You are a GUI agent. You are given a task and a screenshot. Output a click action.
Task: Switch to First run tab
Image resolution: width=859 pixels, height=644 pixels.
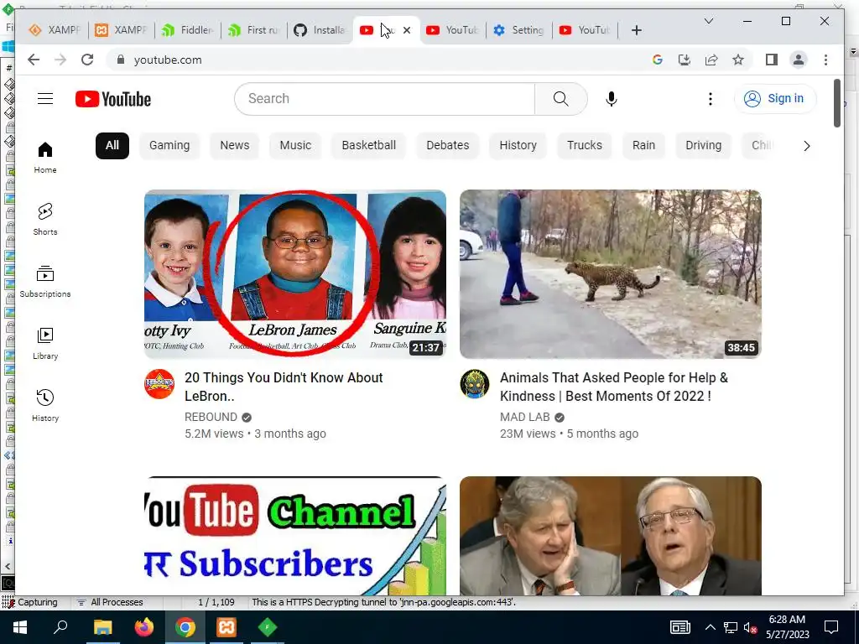tap(255, 30)
